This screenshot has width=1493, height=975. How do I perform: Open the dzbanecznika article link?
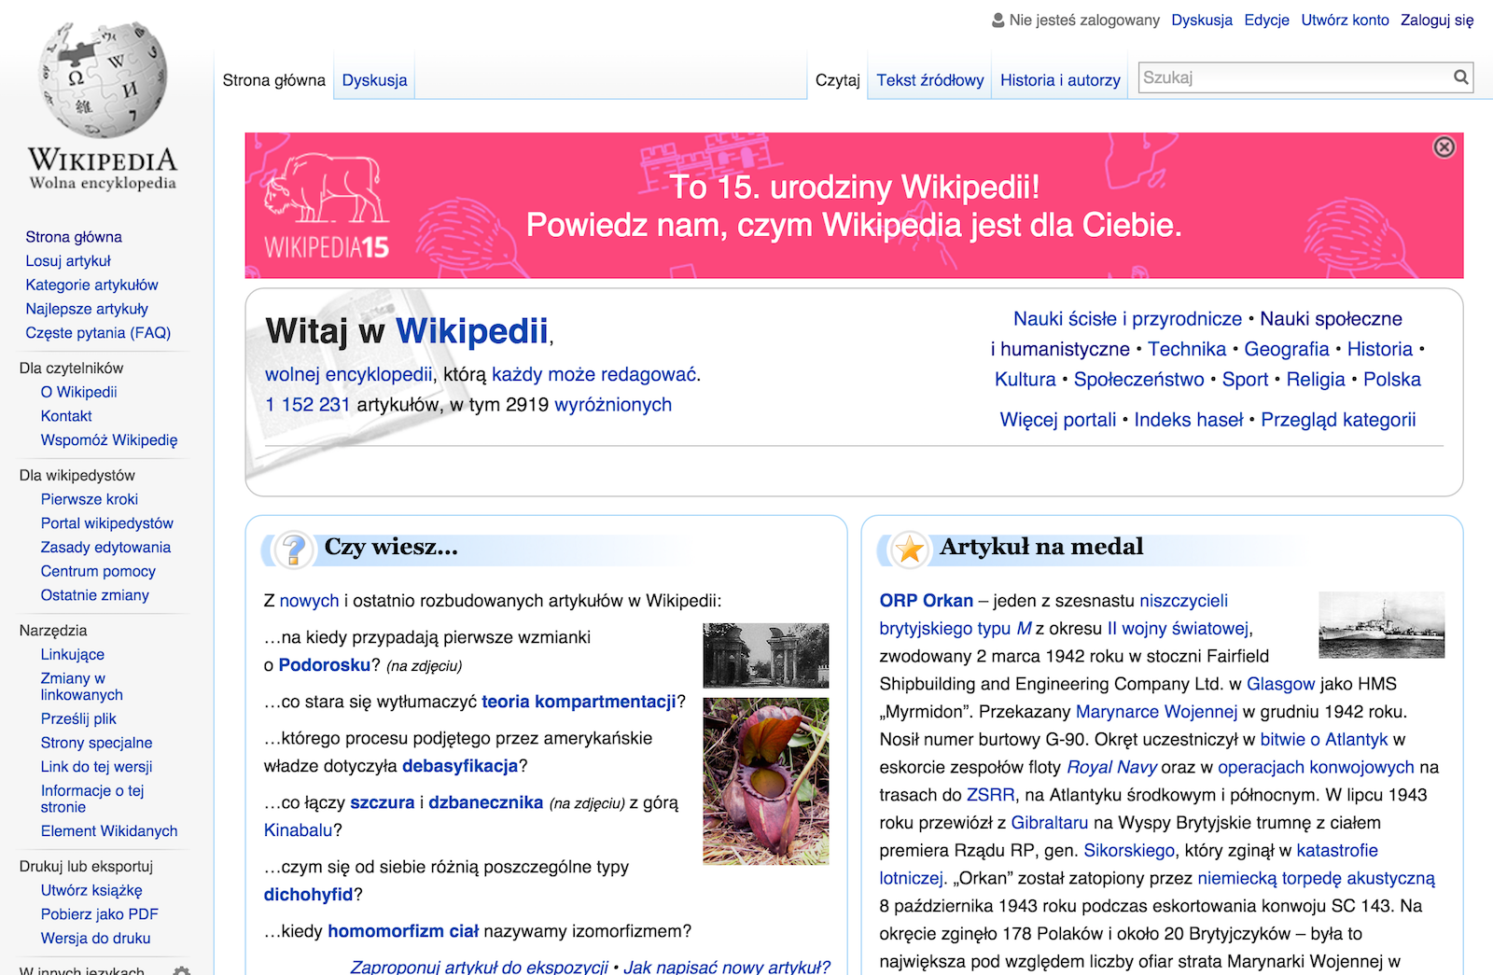tap(485, 802)
